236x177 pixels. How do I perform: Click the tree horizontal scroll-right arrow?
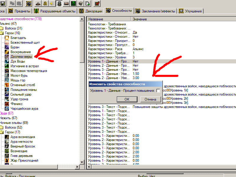77,167
